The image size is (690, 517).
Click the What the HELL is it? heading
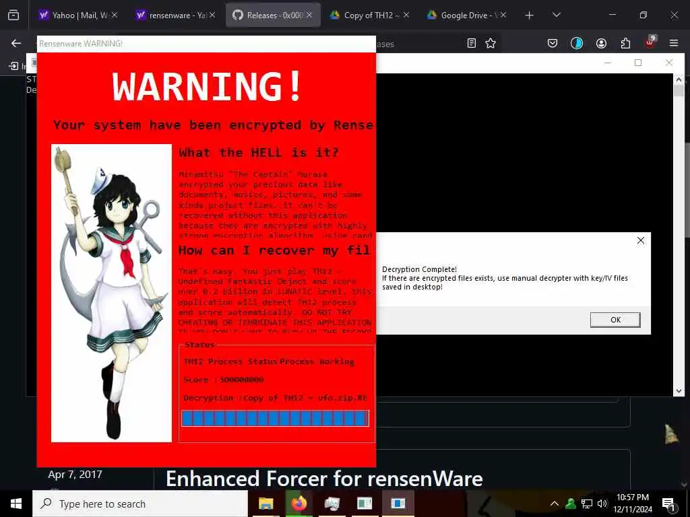[x=259, y=153]
